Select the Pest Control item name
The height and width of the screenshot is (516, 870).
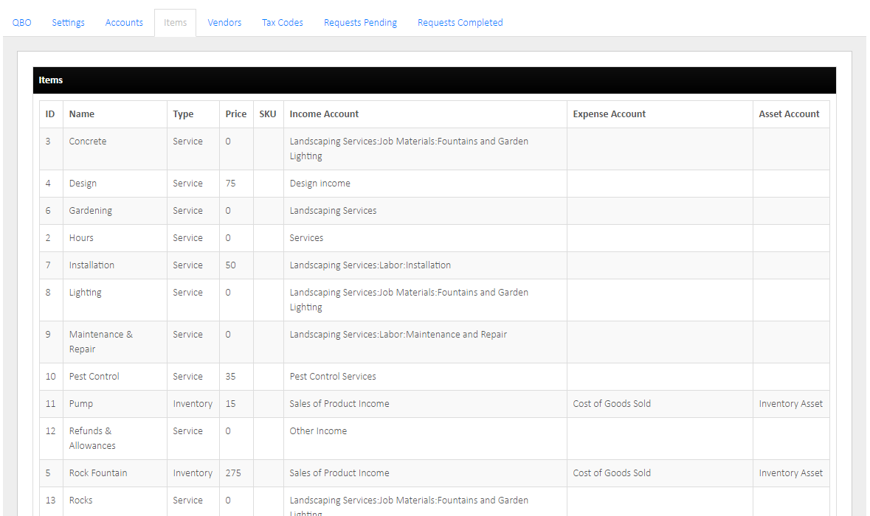tap(94, 377)
